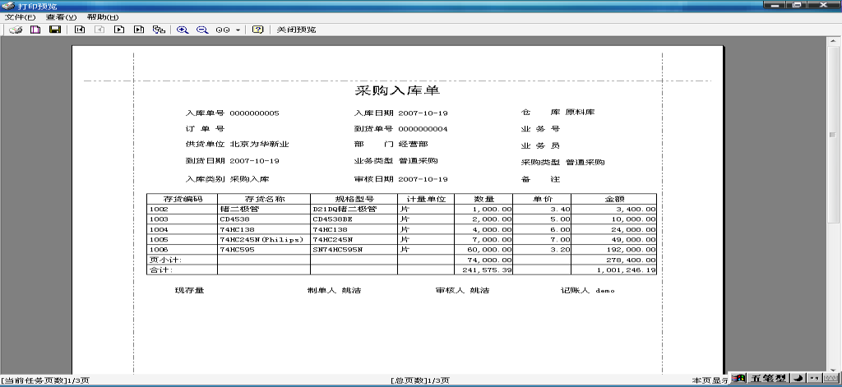The width and height of the screenshot is (842, 387).
Task: Click the printer icon in the title bar
Action: pyautogui.click(x=7, y=6)
